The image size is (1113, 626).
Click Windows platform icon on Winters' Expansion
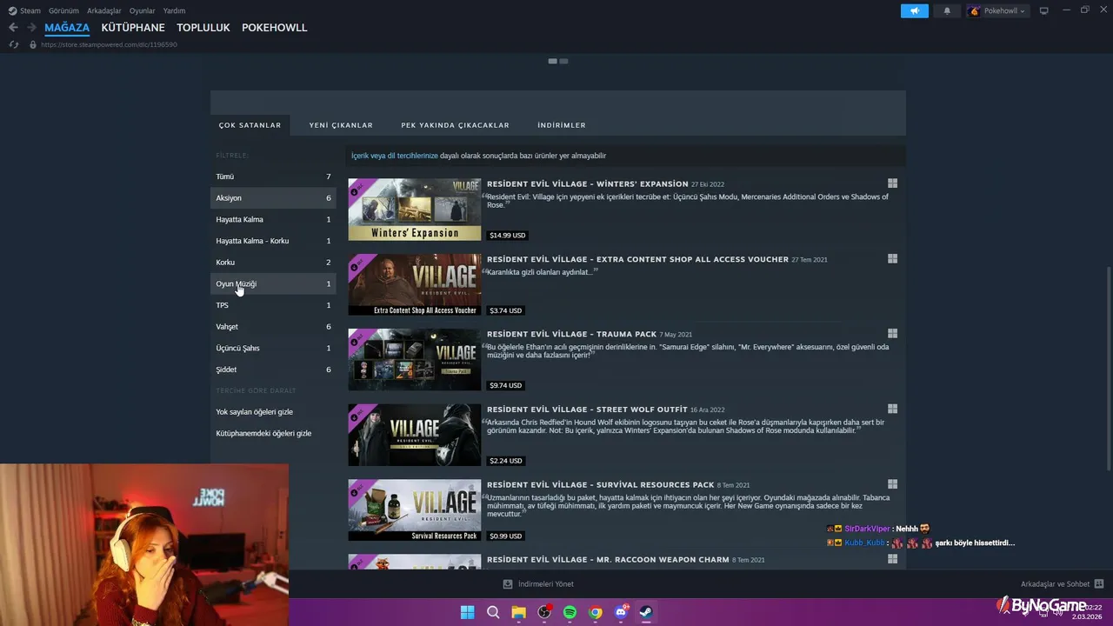point(892,183)
